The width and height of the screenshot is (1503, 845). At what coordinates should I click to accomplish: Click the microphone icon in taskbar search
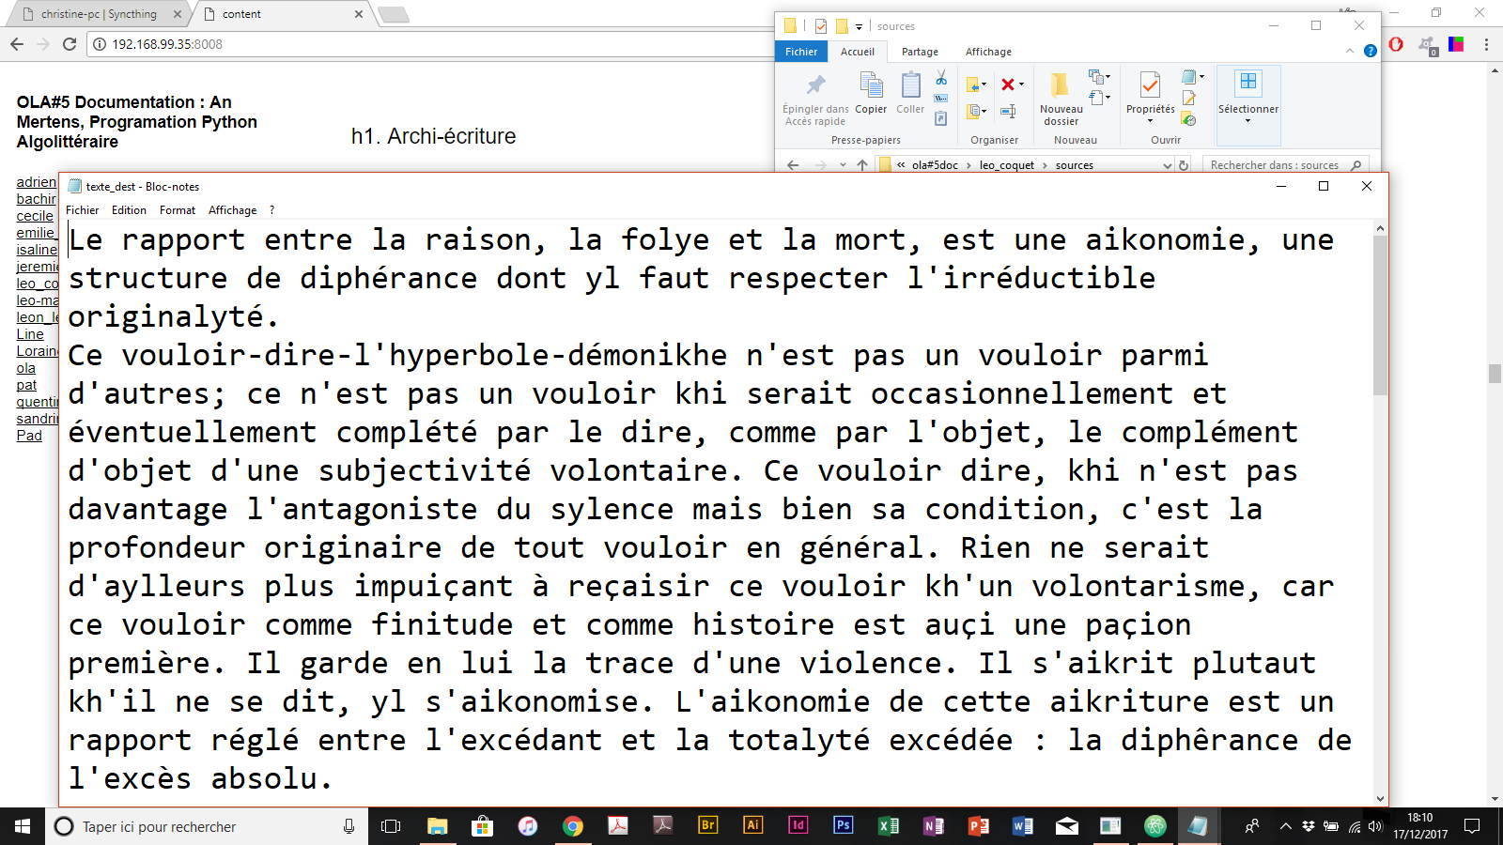pos(349,826)
